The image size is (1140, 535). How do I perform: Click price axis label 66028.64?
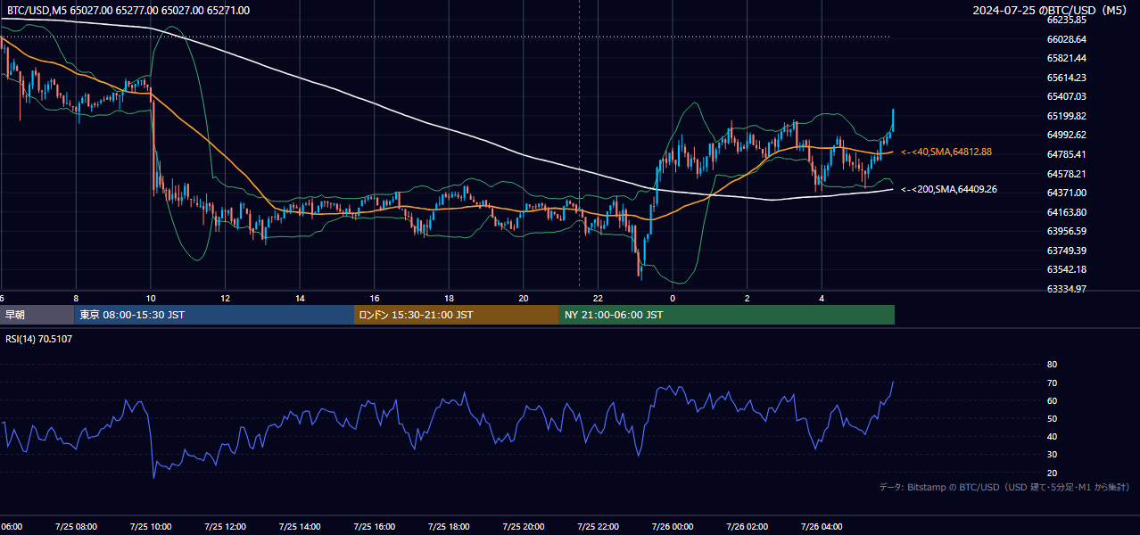[x=1067, y=39]
